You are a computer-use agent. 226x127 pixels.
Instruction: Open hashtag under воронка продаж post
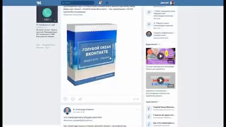[78, 120]
